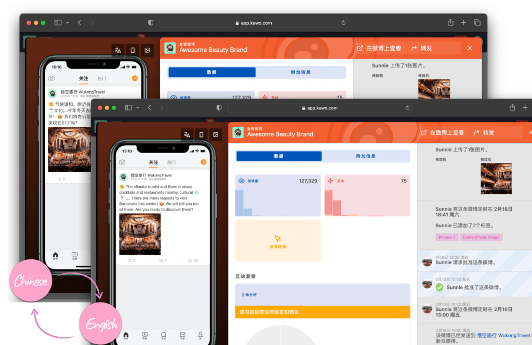This screenshot has height=345, width=532.
Task: Select the 数据 tab in back window
Action: (x=212, y=72)
